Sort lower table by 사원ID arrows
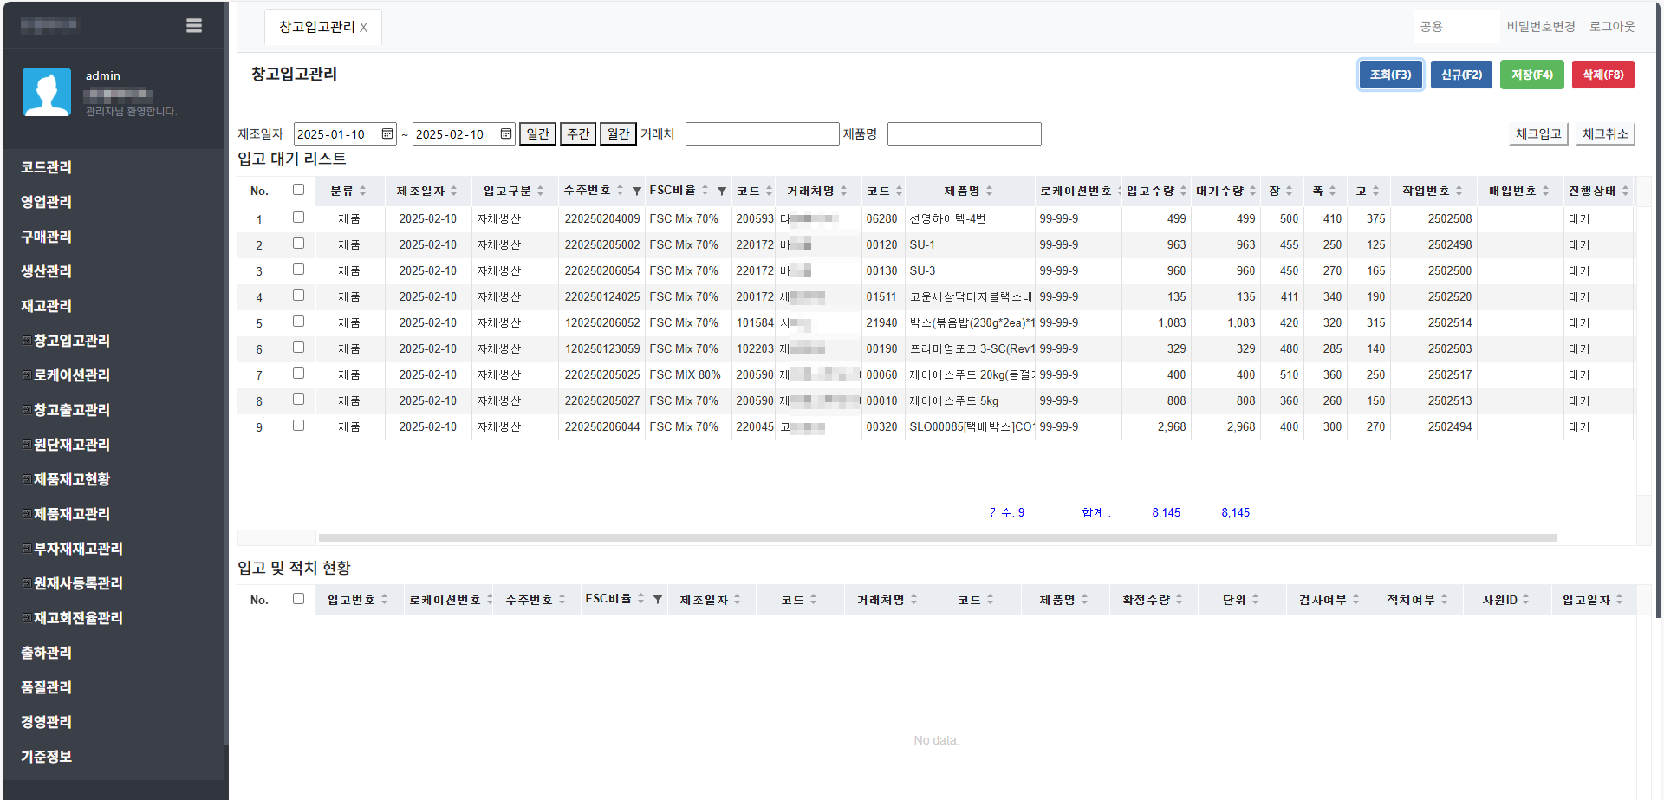This screenshot has height=800, width=1664. click(1525, 600)
